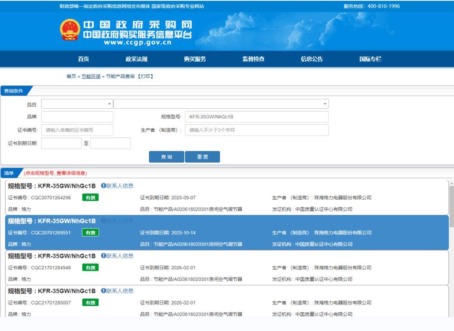Screen dimensions: 454x331
Task: Open model title of certificate CQC21701285007 entry
Action: point(52,291)
